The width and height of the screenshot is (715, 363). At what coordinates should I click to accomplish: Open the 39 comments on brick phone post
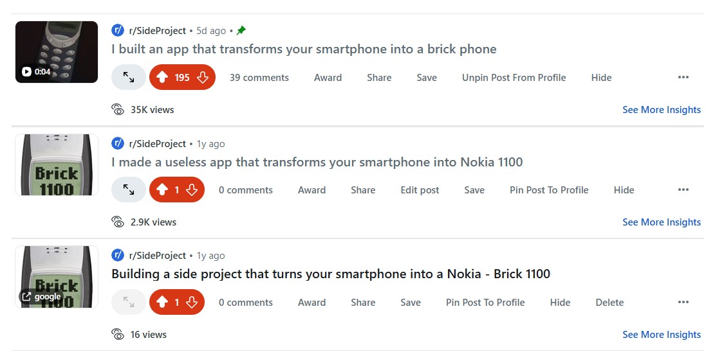(259, 78)
